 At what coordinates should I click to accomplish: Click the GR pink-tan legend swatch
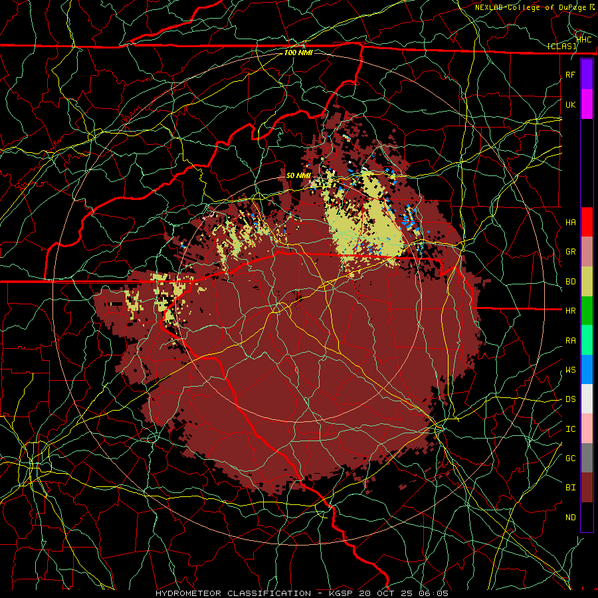[x=587, y=252]
